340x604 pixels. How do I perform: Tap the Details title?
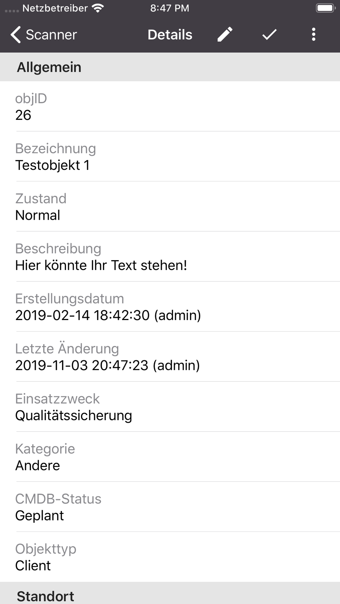point(170,35)
